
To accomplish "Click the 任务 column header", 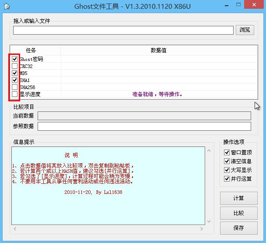I will click(x=35, y=50).
